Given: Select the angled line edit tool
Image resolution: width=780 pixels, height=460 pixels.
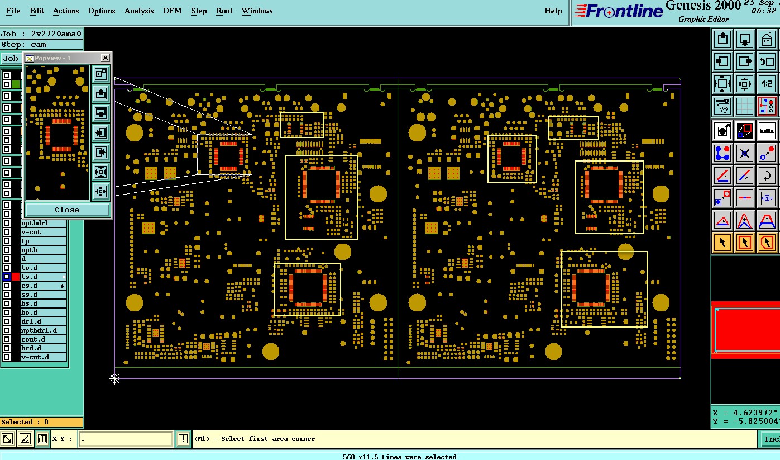Looking at the screenshot, I should point(722,176).
